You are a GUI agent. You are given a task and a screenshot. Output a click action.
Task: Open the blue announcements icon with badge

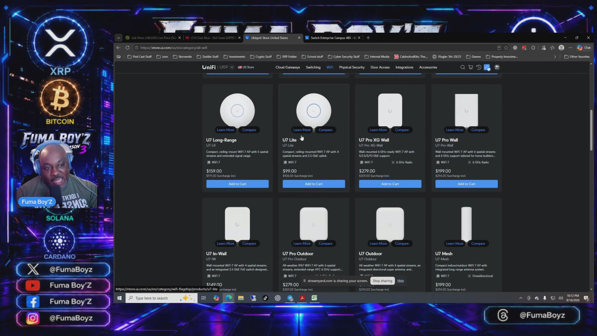coord(487,67)
